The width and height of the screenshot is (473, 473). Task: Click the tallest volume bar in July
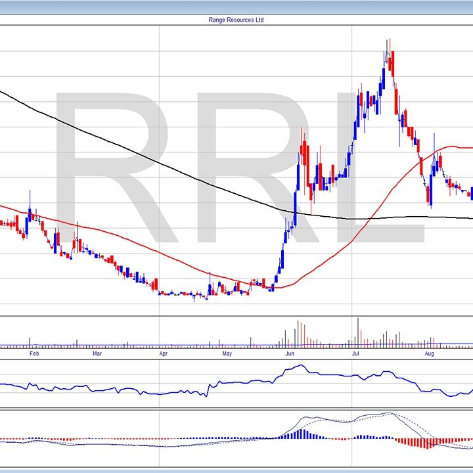[x=358, y=332]
